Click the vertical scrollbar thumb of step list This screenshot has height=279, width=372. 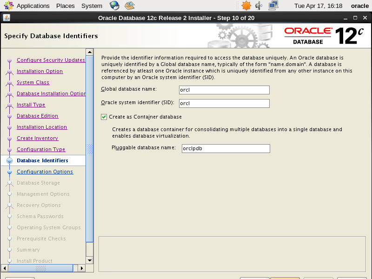point(90,149)
